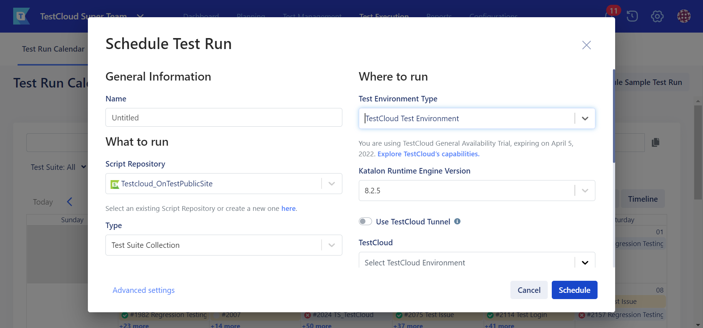Expand the TestCloud Super Team switcher chevron
Viewport: 703px width, 328px height.
point(140,16)
